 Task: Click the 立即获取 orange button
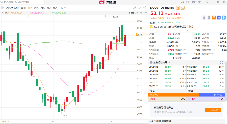(213, 110)
